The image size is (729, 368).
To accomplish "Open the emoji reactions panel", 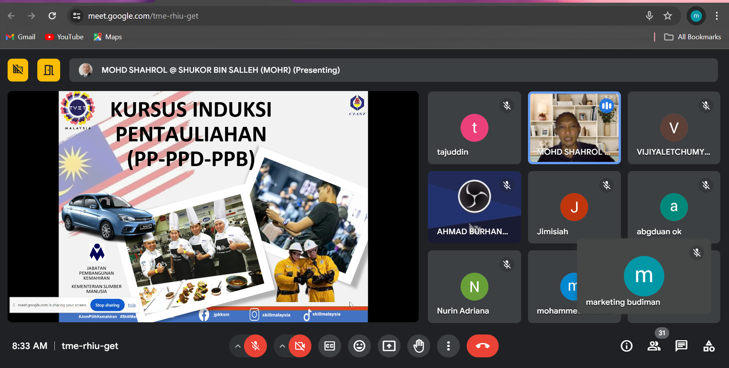I will [x=359, y=346].
